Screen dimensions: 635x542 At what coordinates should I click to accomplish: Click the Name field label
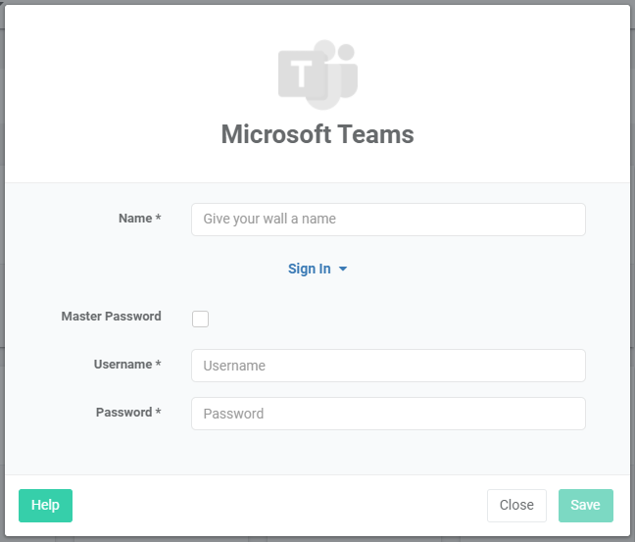(135, 218)
